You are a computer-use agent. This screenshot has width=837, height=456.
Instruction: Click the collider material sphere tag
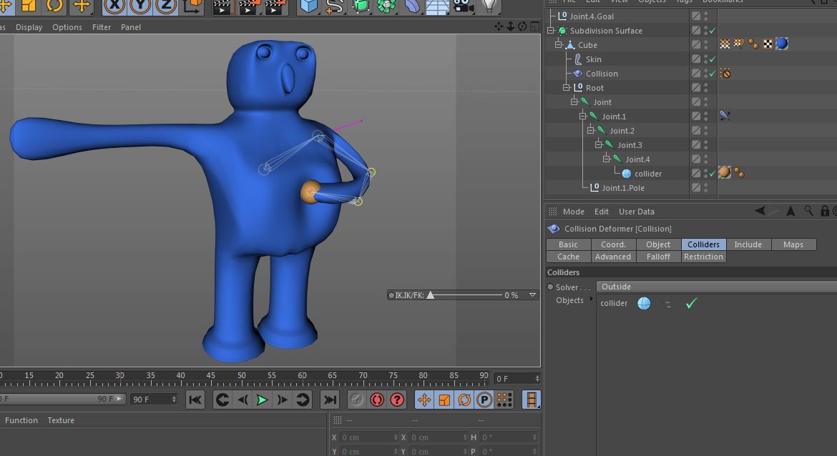coord(725,172)
